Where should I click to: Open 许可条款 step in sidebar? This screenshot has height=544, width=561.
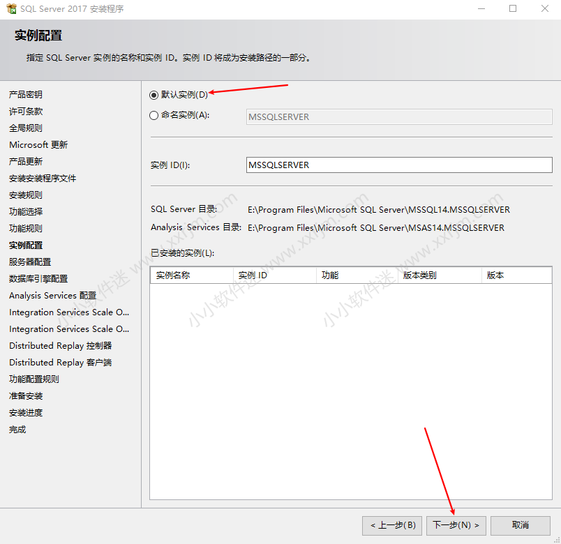pos(26,111)
